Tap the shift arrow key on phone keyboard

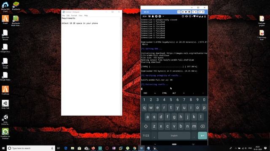click(x=146, y=126)
